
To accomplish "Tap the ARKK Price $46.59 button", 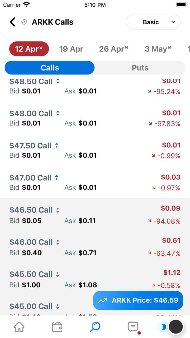I will pyautogui.click(x=138, y=300).
